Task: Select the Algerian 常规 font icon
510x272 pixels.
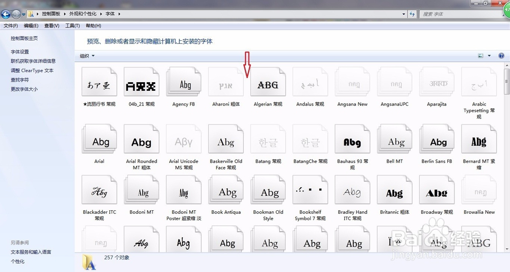Action: [x=268, y=82]
